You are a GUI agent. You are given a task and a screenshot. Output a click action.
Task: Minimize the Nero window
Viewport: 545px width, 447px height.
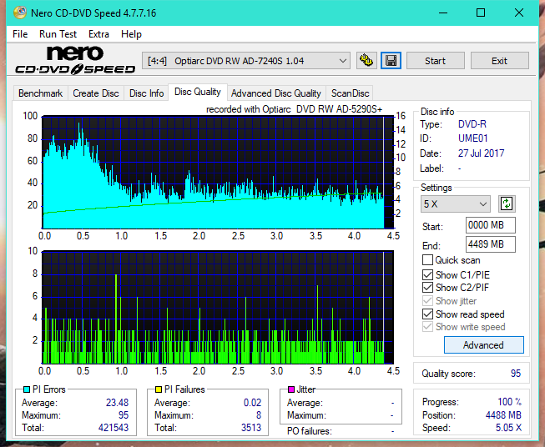pos(443,13)
